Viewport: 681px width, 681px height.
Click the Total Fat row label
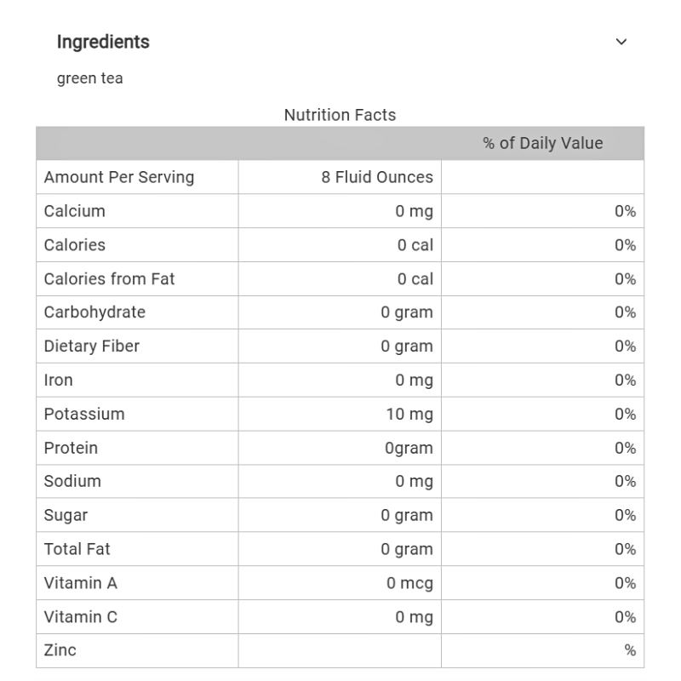click(x=77, y=549)
